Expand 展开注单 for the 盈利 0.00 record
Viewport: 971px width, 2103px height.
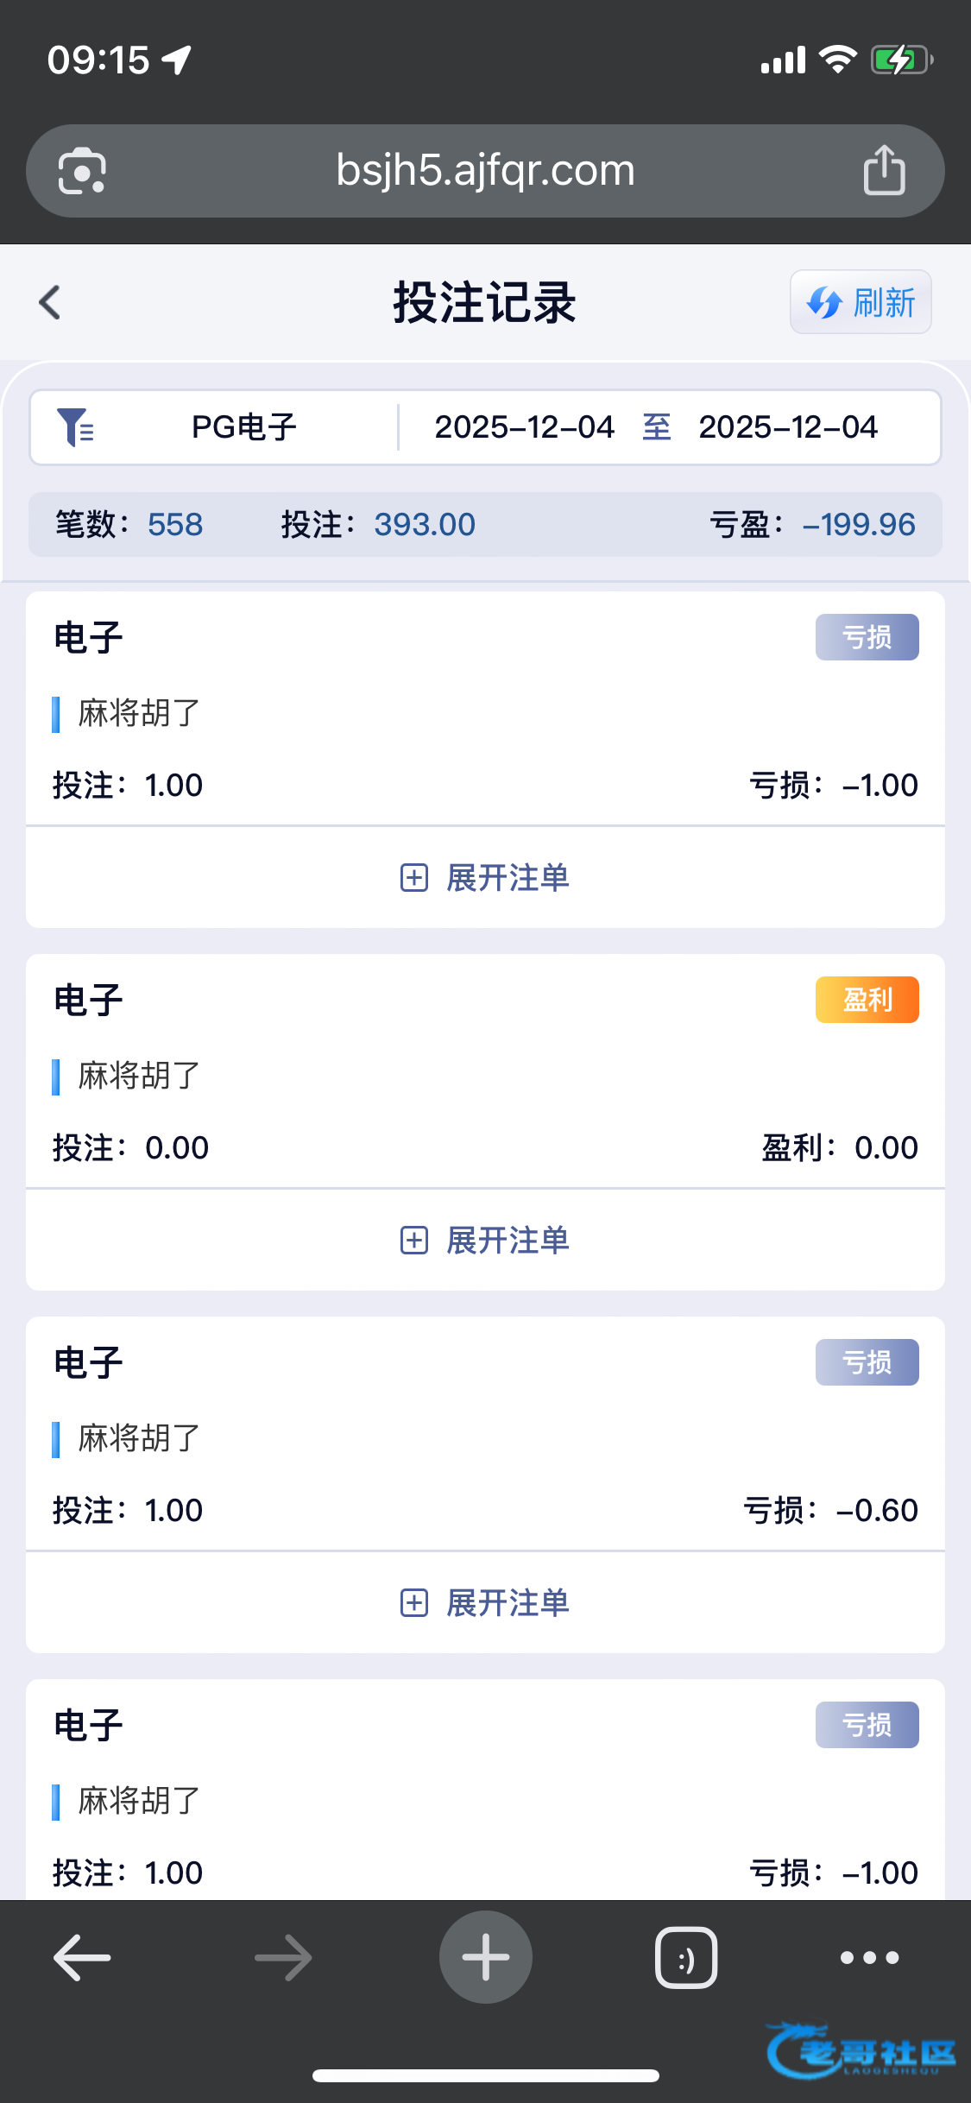[x=485, y=1241]
